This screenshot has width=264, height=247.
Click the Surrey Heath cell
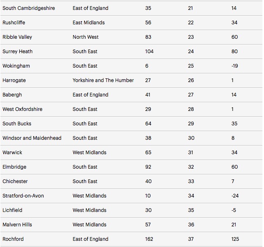[x=18, y=52]
